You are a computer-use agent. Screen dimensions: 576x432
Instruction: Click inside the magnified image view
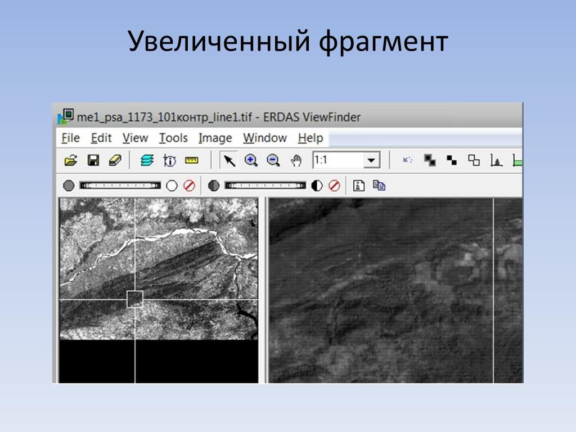(395, 290)
